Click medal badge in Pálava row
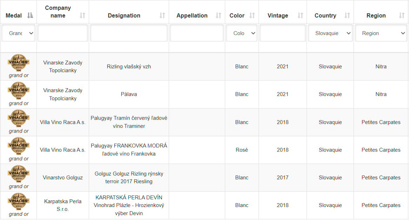The image size is (409, 220). (19, 91)
